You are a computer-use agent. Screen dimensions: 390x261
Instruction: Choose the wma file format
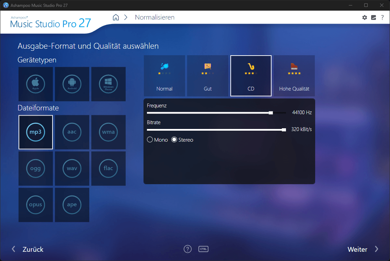click(108, 132)
